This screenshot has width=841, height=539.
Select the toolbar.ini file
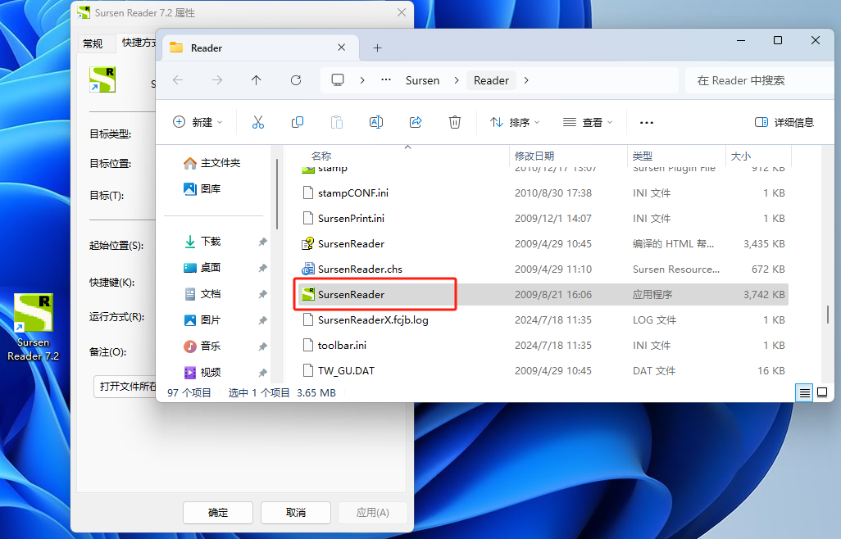point(543,346)
